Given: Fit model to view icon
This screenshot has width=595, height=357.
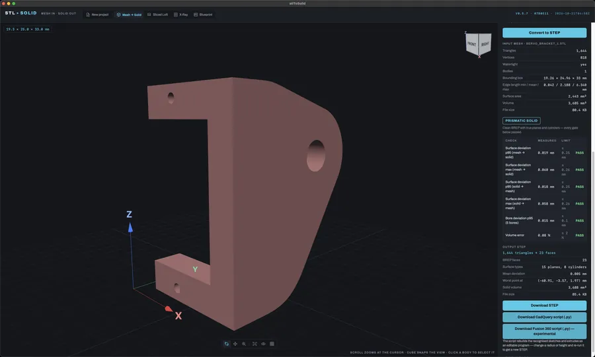Looking at the screenshot, I should pos(255,344).
